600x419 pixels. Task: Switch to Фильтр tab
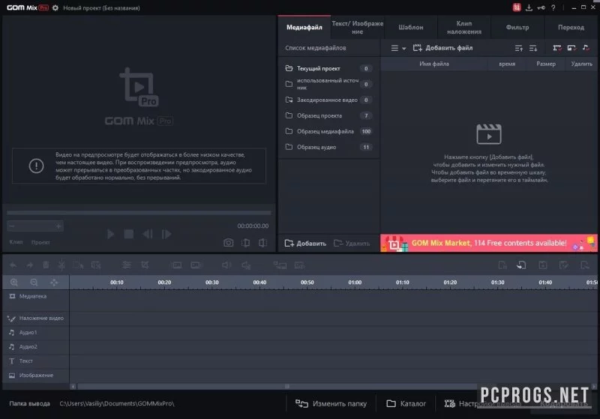coord(517,27)
